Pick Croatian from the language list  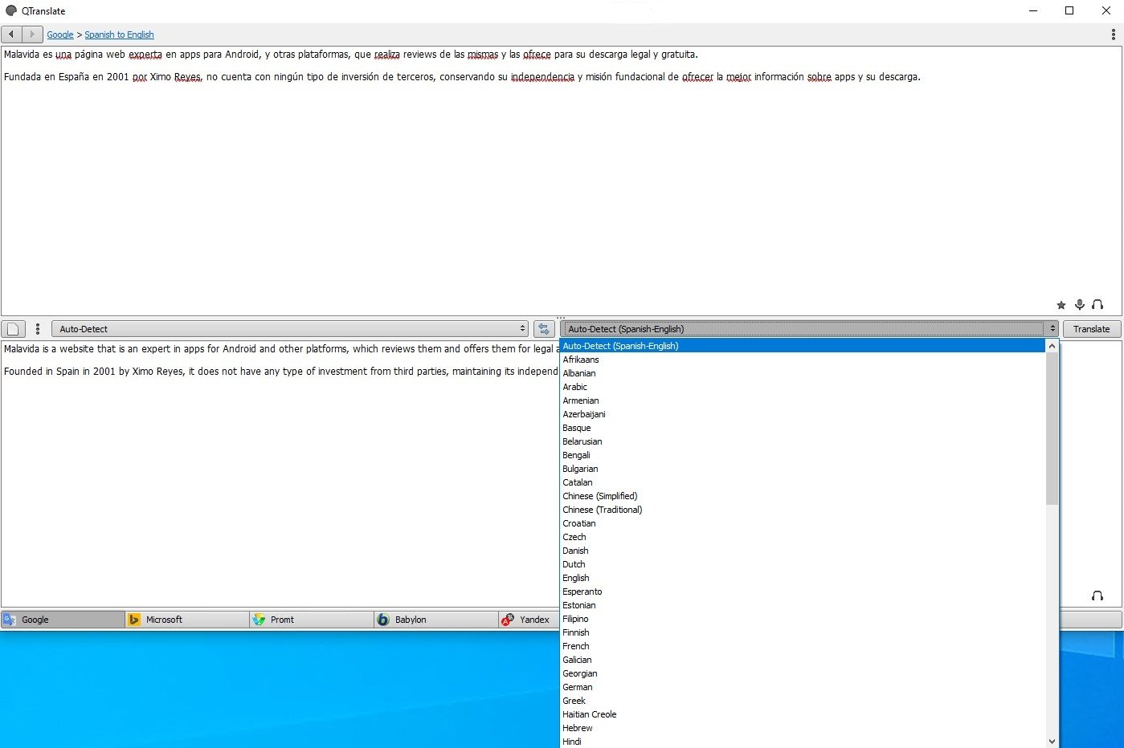803,523
